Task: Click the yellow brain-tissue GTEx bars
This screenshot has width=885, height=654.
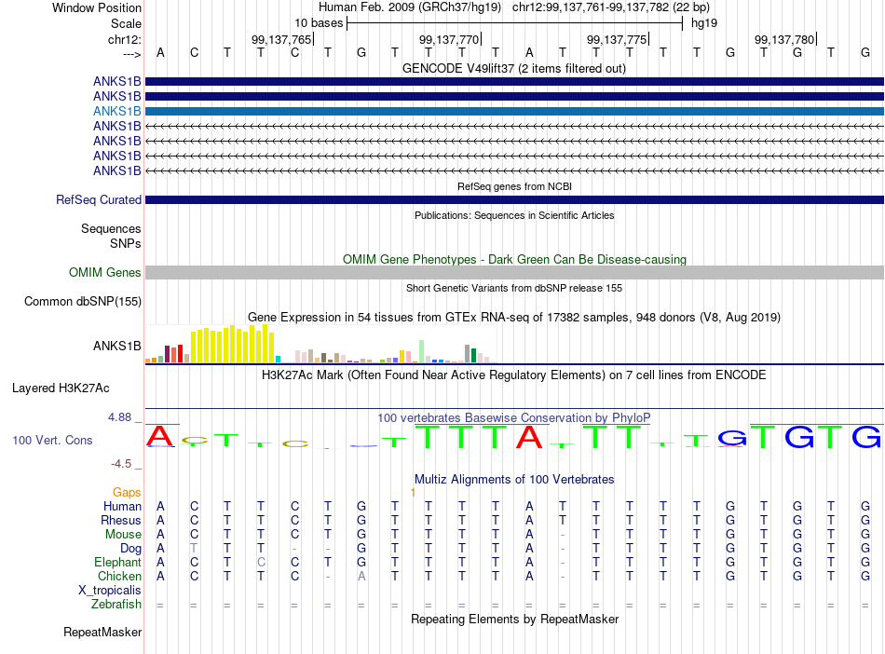Action: (233, 344)
